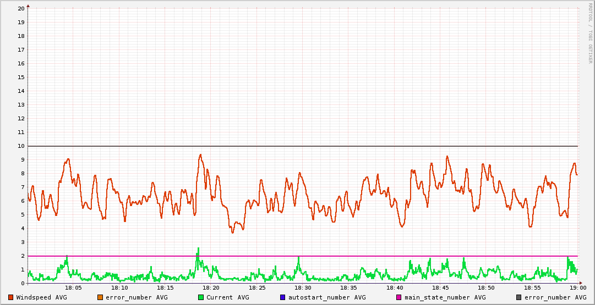Click the 18:30 time axis label
Viewport: 595px width, 305px height.
click(303, 287)
